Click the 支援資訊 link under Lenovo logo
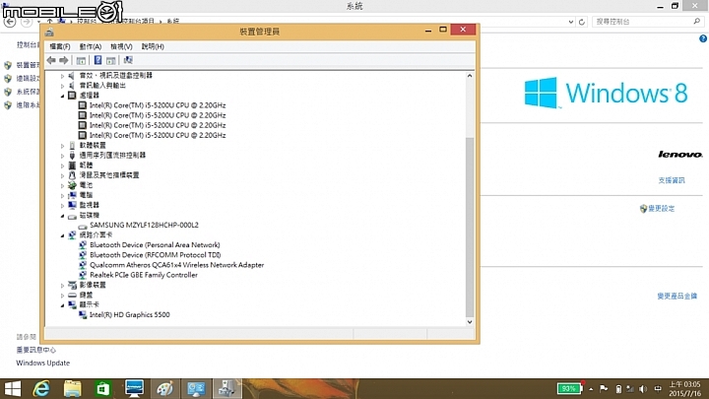 [672, 180]
